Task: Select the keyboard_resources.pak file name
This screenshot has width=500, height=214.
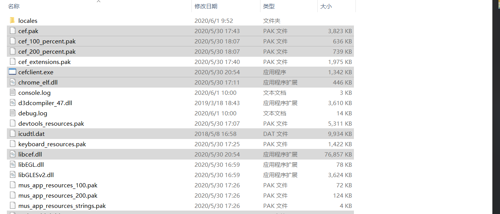Action: point(52,144)
